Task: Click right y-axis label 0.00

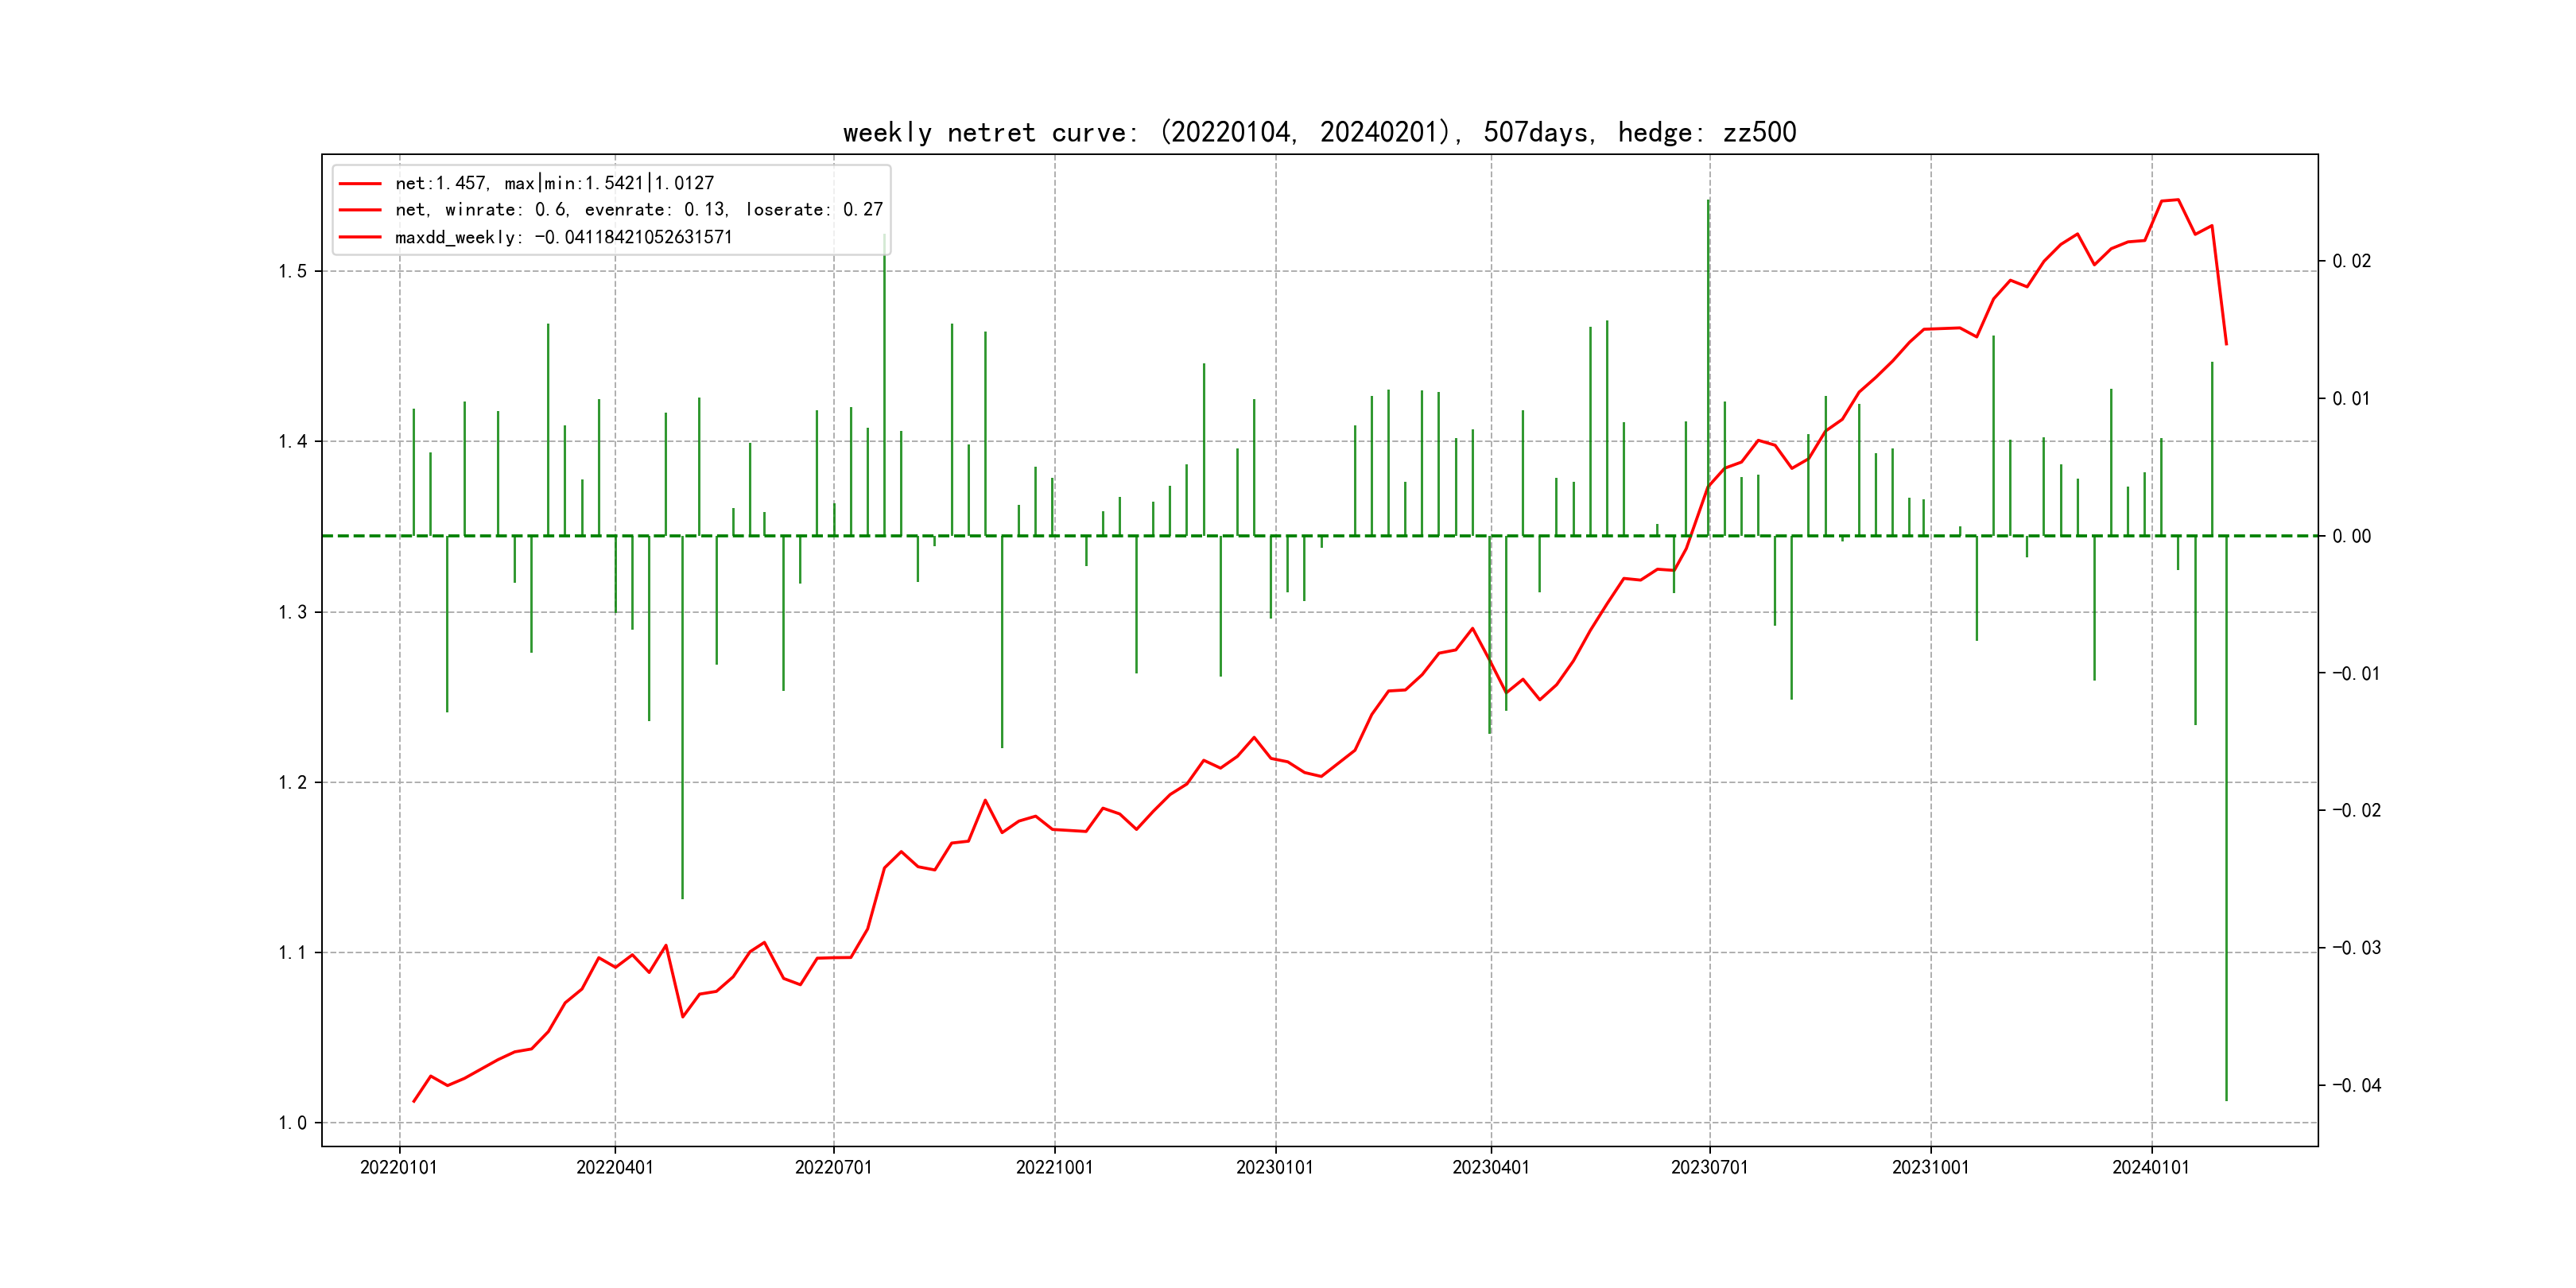Action: (2351, 537)
